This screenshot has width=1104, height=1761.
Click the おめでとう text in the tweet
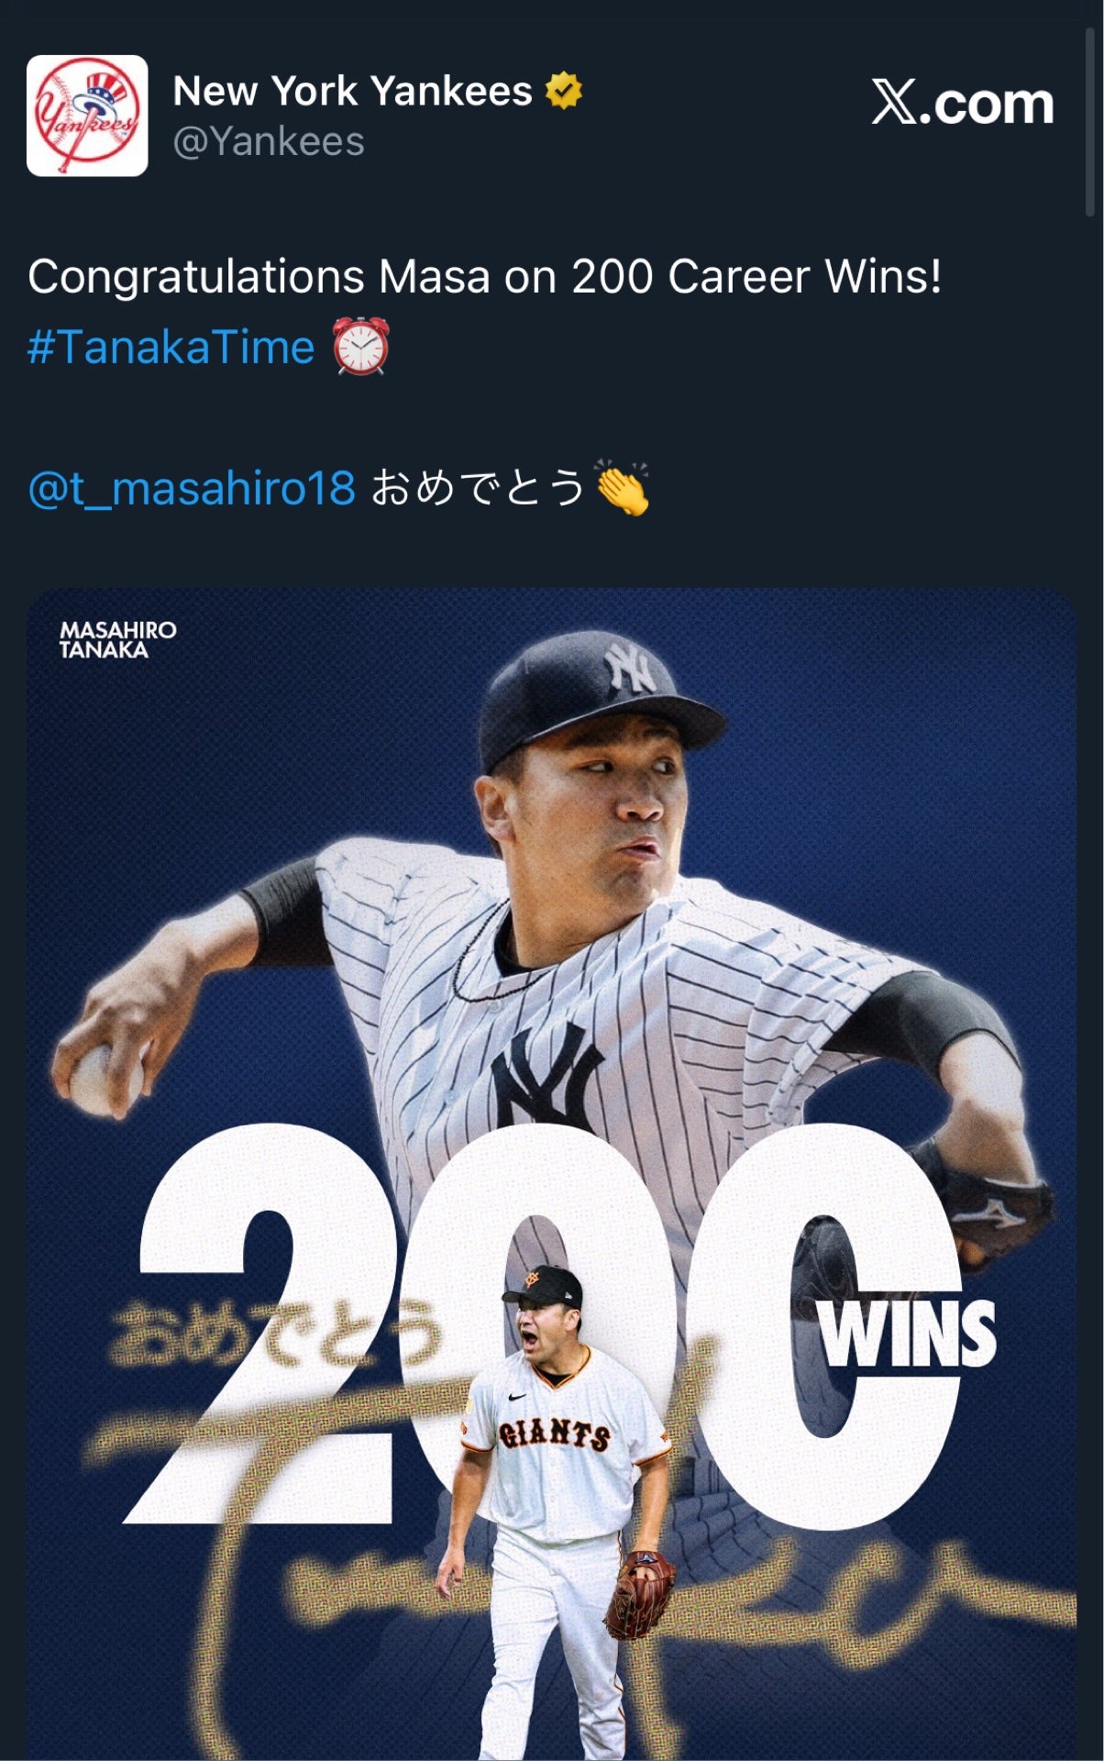pos(477,487)
